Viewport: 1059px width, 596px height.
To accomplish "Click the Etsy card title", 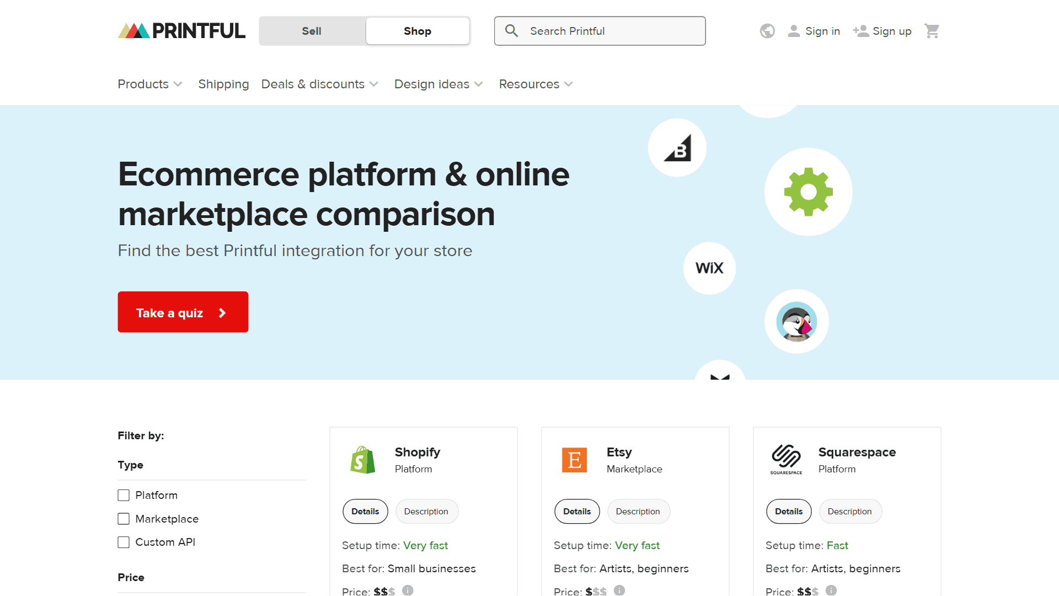I will [x=619, y=452].
